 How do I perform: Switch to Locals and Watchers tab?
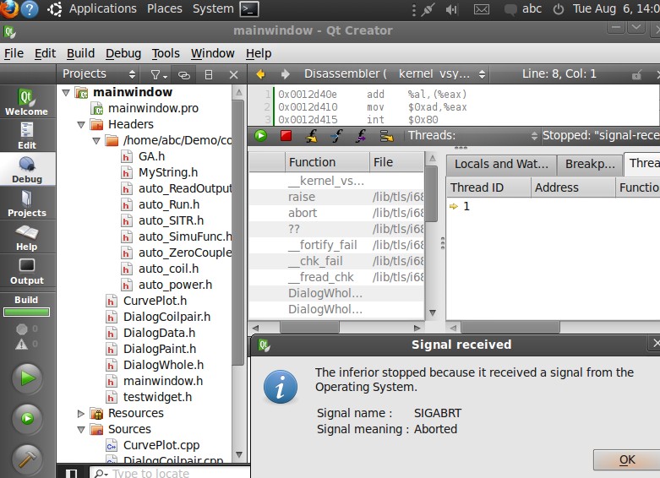501,164
